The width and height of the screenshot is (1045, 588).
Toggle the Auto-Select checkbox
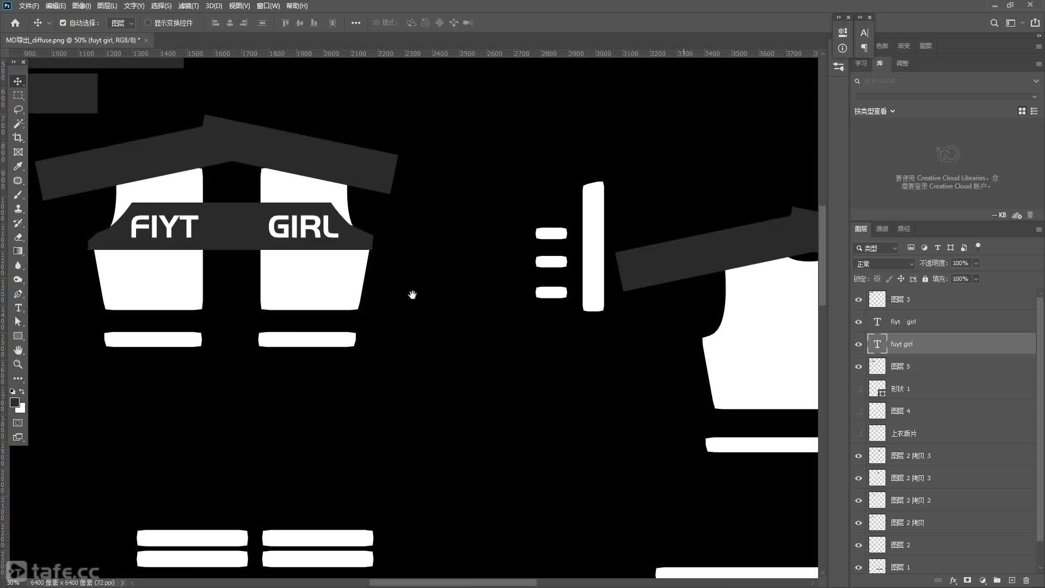point(63,23)
